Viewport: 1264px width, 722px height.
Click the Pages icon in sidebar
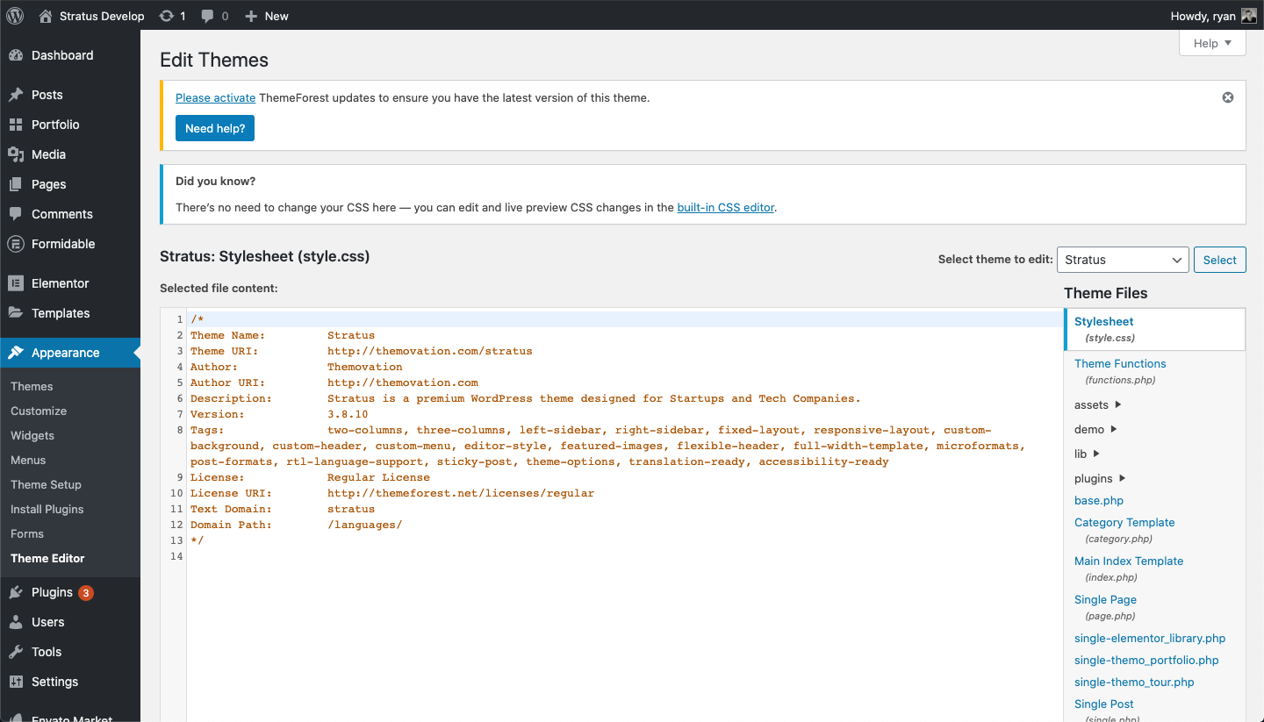tap(16, 184)
